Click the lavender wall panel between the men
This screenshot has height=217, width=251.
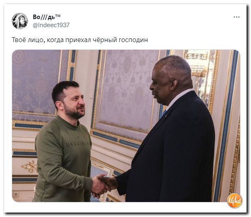[x=127, y=90]
